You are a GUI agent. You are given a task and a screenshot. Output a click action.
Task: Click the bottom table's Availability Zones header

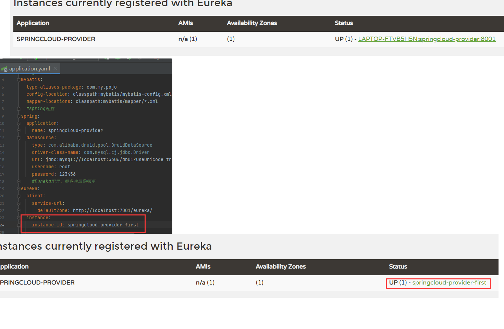[x=281, y=266]
